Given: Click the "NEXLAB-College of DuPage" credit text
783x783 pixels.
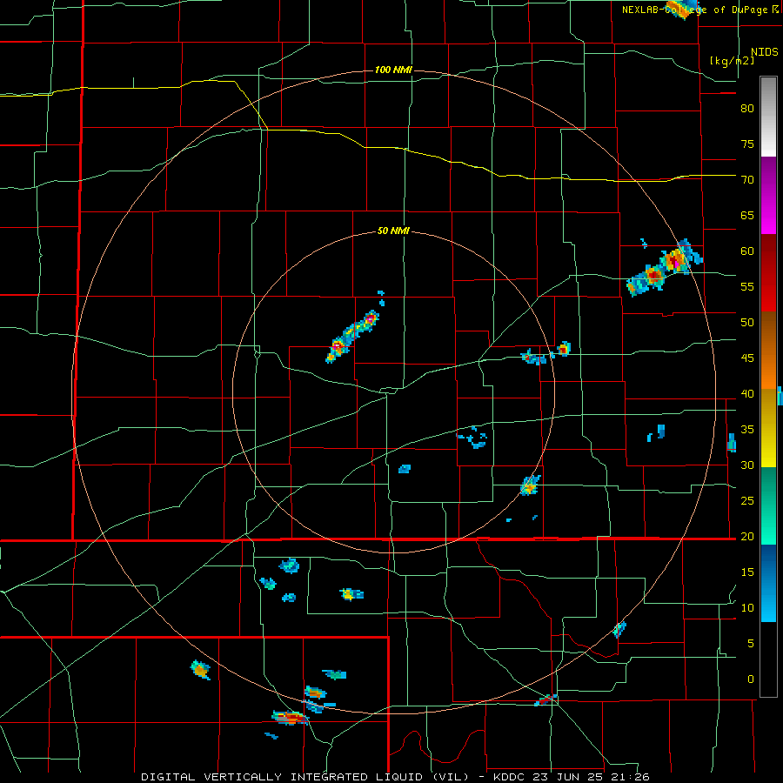Looking at the screenshot, I should [694, 10].
